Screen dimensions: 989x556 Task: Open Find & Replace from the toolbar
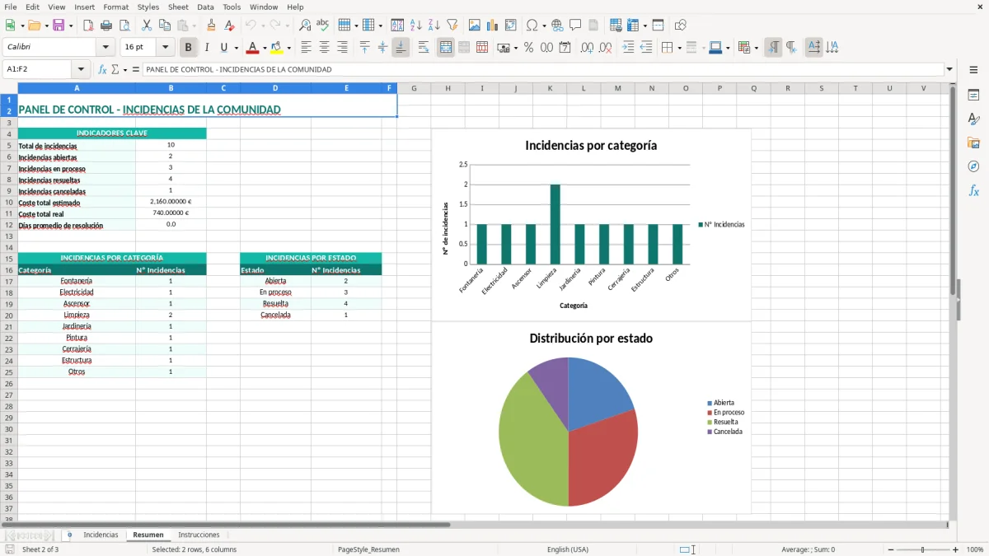(x=305, y=26)
